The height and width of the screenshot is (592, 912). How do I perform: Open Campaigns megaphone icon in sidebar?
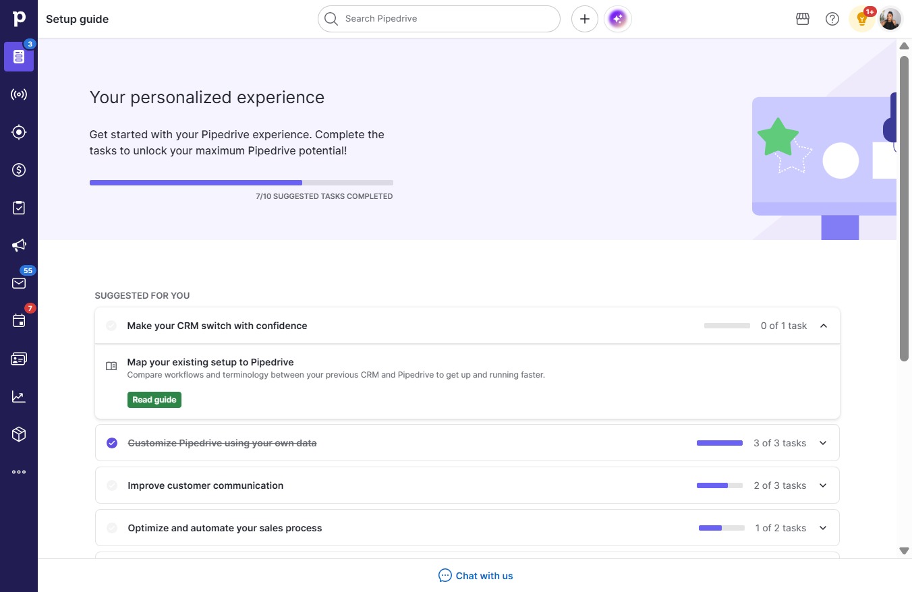19,245
